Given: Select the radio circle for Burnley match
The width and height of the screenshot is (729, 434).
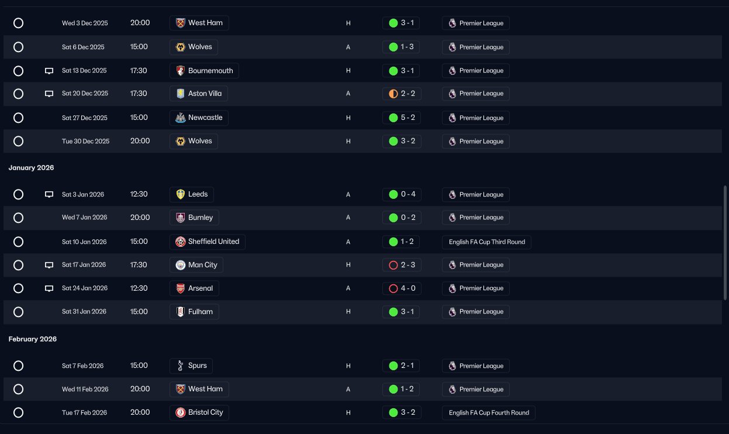Looking at the screenshot, I should [18, 218].
